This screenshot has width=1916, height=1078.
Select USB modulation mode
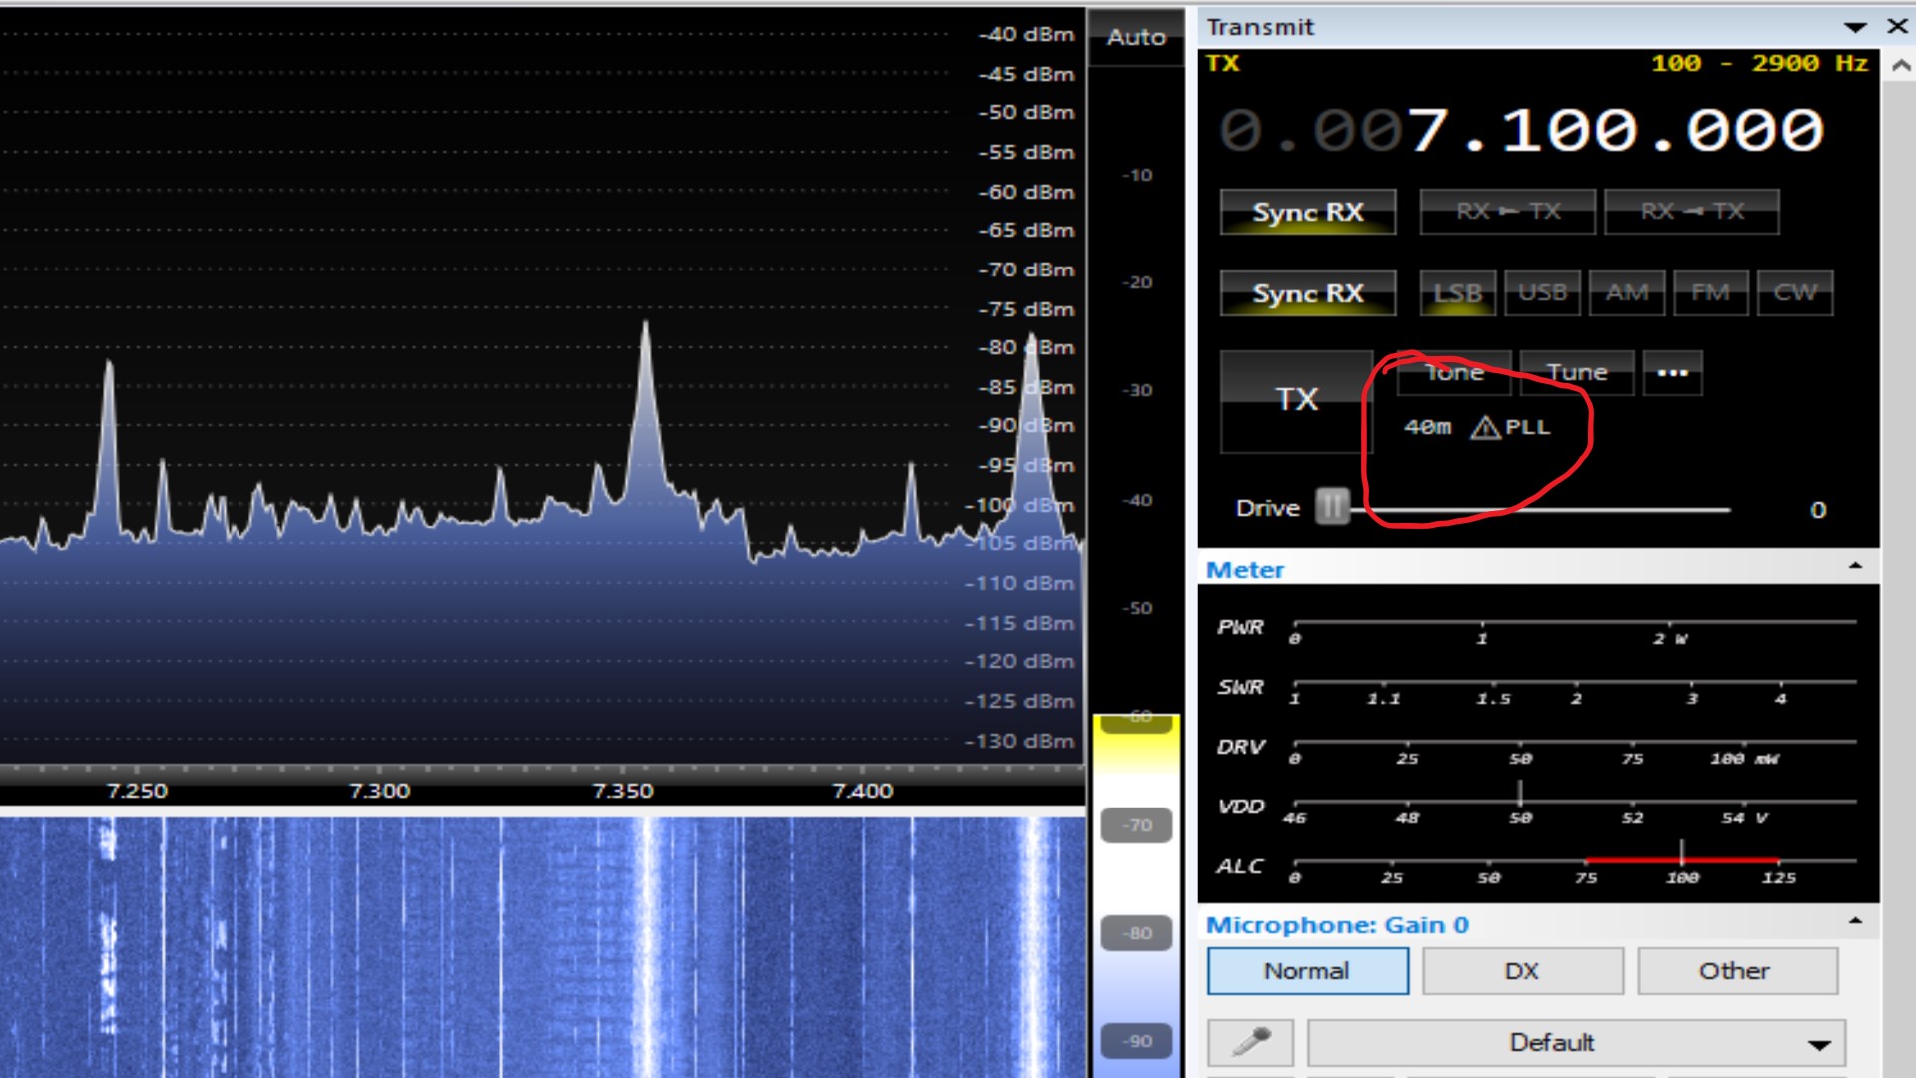point(1539,292)
